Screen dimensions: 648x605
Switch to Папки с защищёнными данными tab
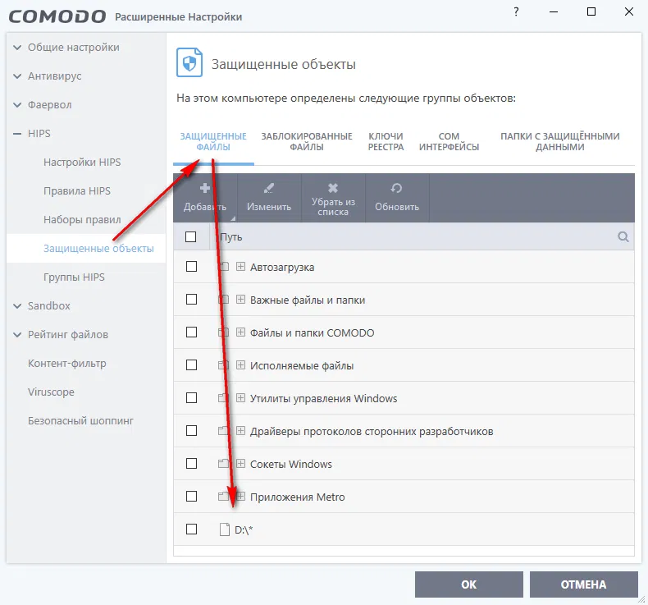point(560,141)
